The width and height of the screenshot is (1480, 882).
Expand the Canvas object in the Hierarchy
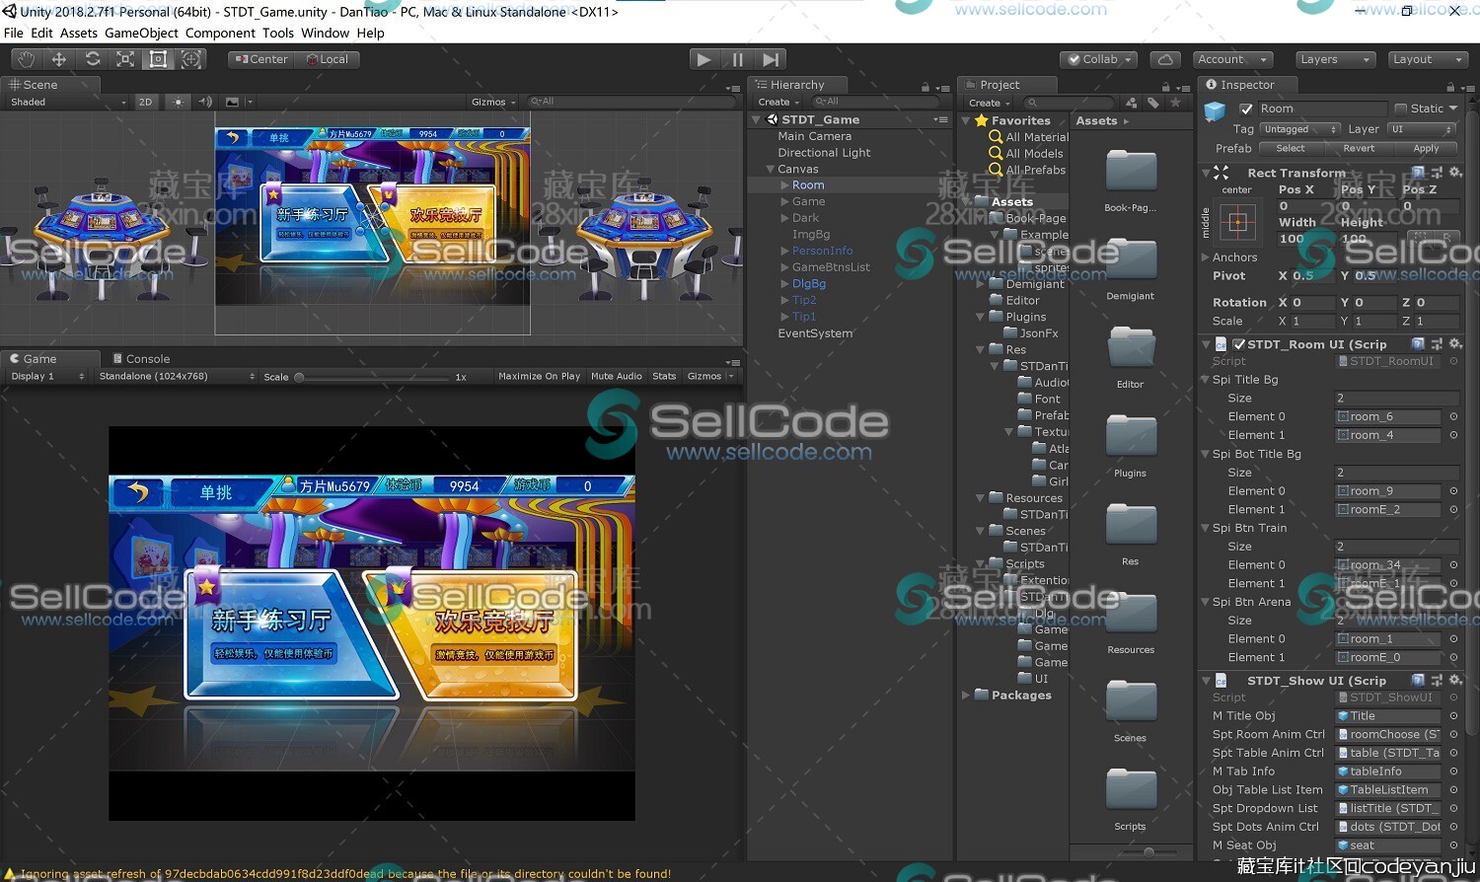coord(771,169)
